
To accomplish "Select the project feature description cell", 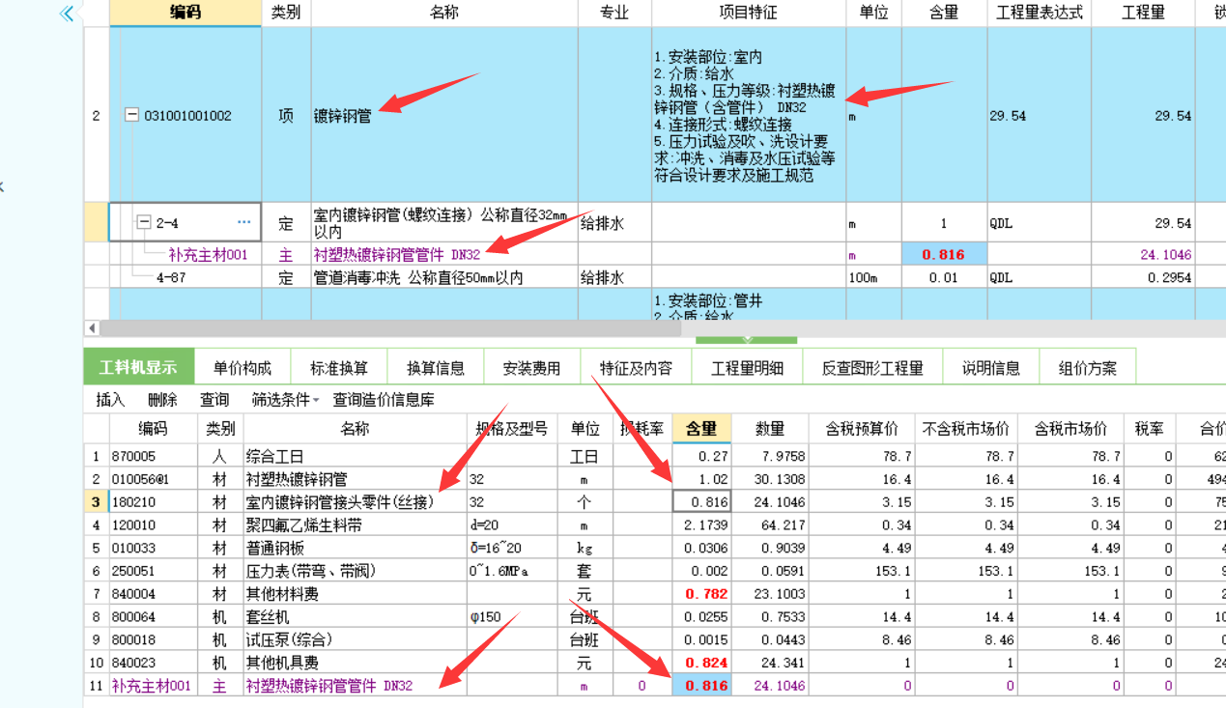I will coord(749,115).
